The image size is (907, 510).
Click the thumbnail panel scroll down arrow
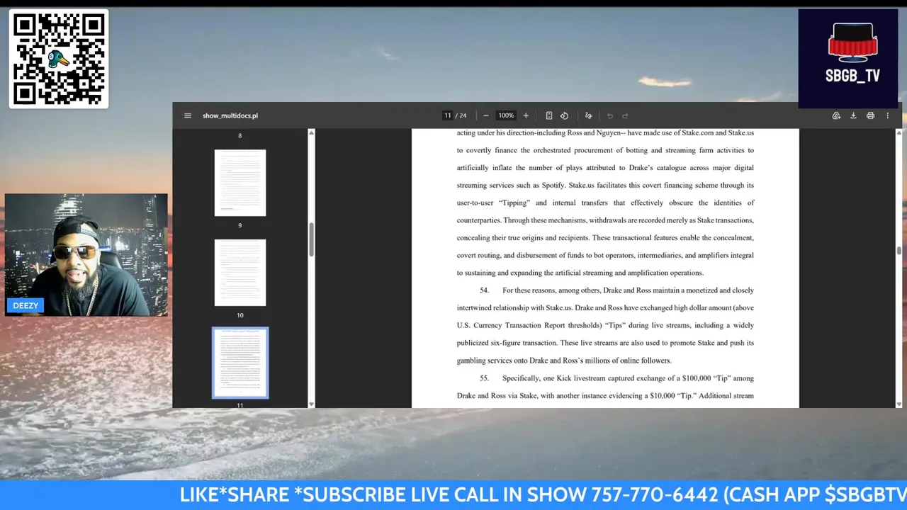tap(311, 404)
